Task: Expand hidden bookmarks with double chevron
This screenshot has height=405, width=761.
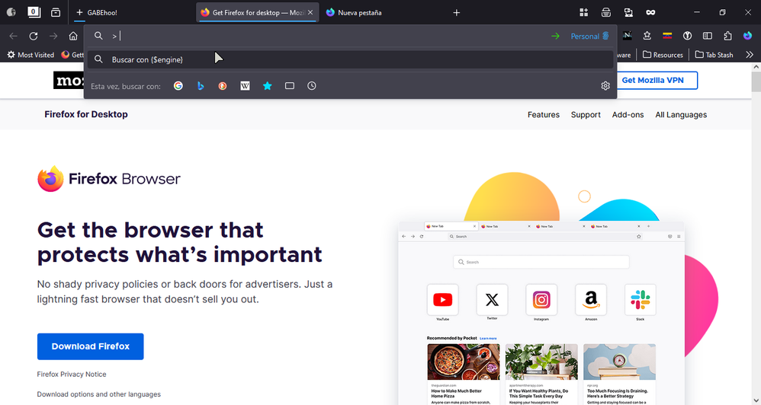Action: 750,55
